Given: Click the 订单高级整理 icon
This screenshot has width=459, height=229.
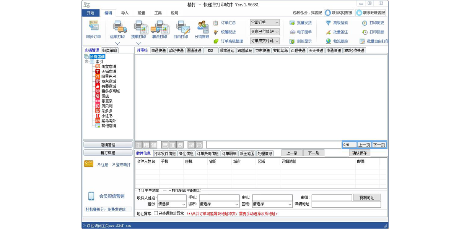Looking at the screenshot, I should (x=216, y=41).
